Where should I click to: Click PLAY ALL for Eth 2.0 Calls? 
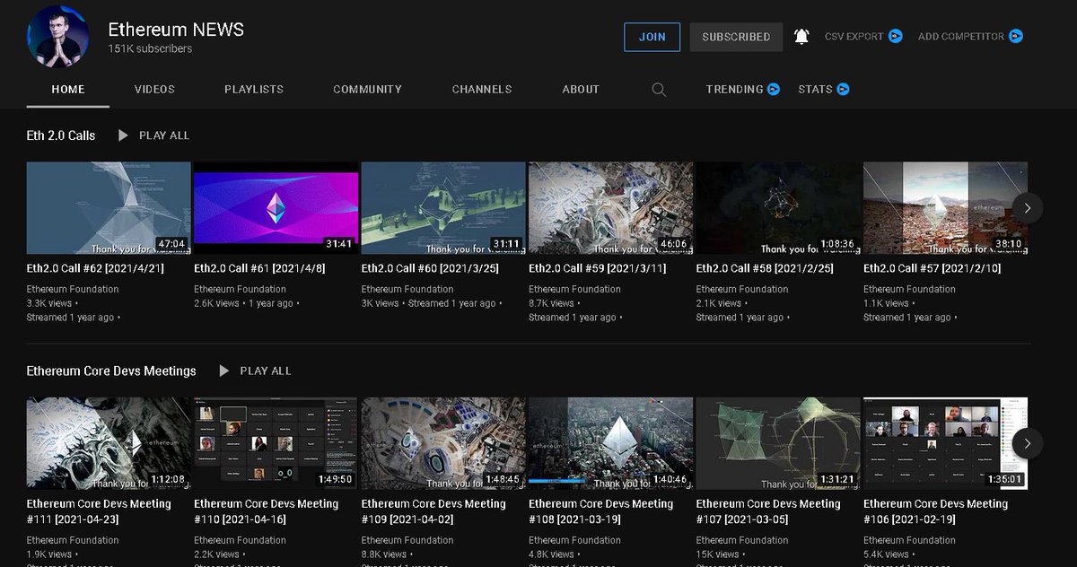164,135
